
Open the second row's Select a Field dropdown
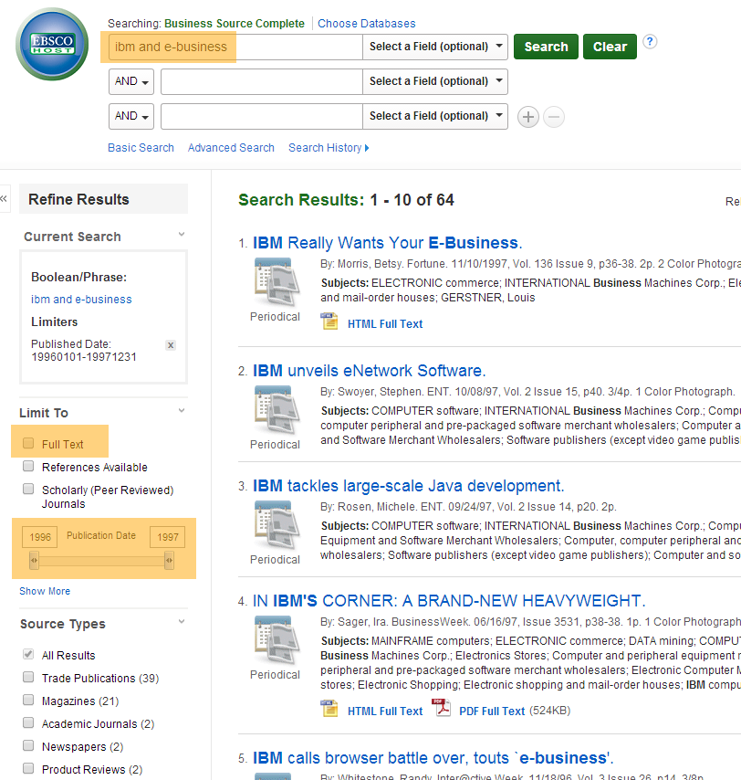click(x=435, y=81)
